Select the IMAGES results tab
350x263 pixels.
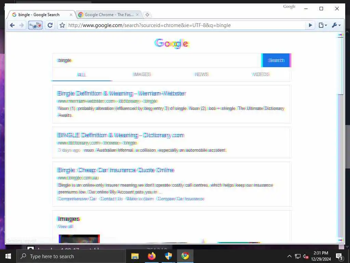pyautogui.click(x=142, y=74)
